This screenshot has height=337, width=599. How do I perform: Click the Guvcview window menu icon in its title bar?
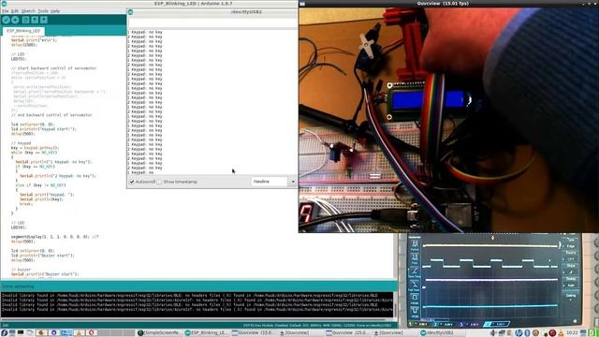click(302, 4)
